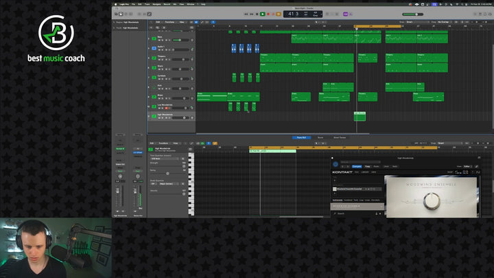Toggle the green piano roll toolbar icon
This screenshot has width=494, height=278.
[x=202, y=143]
